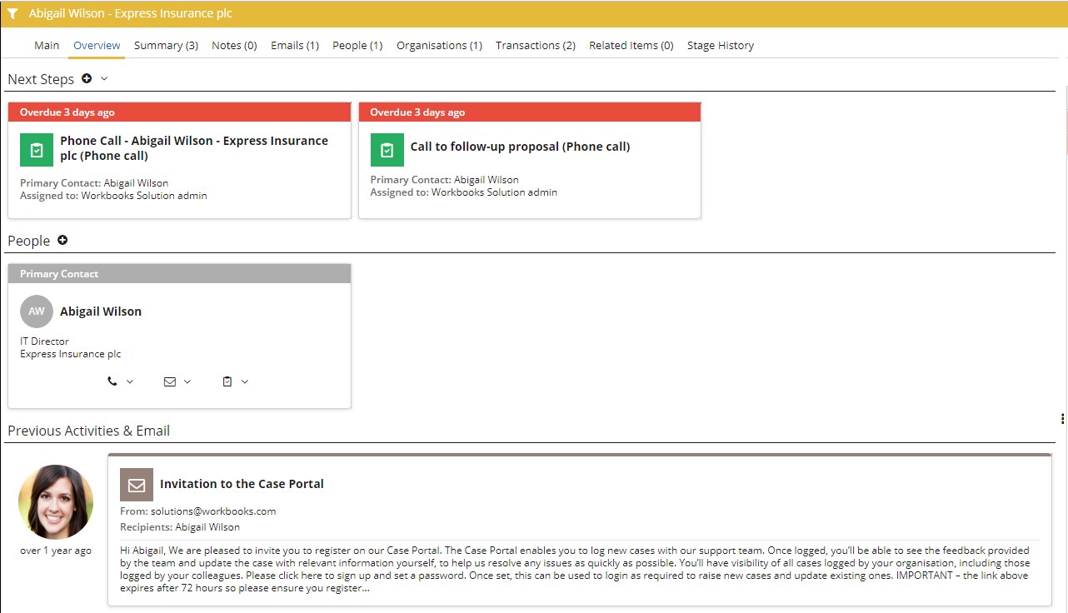Open the green Call to follow-up task icon
This screenshot has height=613, width=1068.
(x=387, y=150)
